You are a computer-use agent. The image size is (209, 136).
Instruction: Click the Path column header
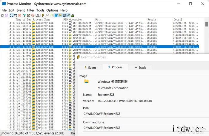click(98, 19)
